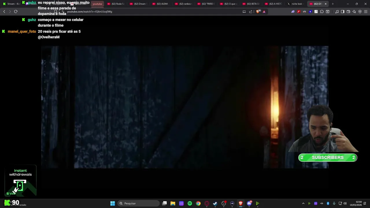Close the active '(62) DE' tab
The height and width of the screenshot is (208, 370).
pyautogui.click(x=326, y=4)
